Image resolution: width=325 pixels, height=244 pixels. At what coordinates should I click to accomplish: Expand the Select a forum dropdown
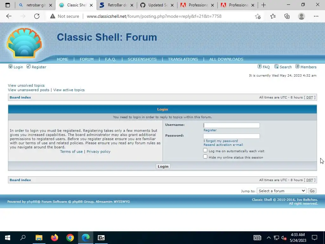point(282,191)
